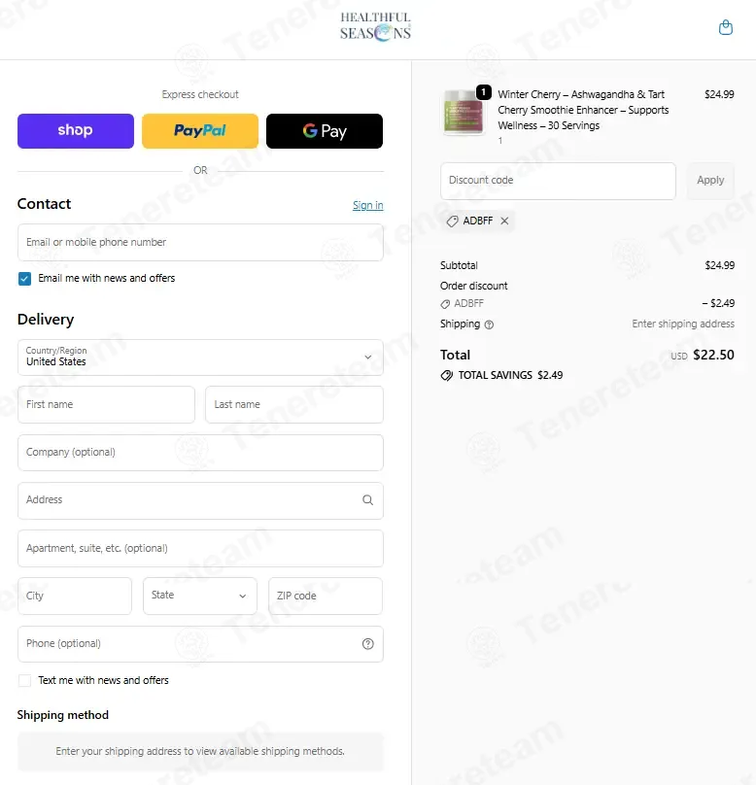756x785 pixels.
Task: Click the shipping info question mark icon
Action: (489, 324)
